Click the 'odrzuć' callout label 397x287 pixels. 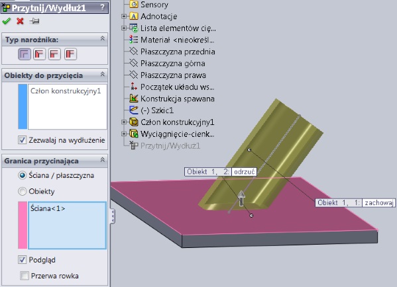click(x=244, y=172)
